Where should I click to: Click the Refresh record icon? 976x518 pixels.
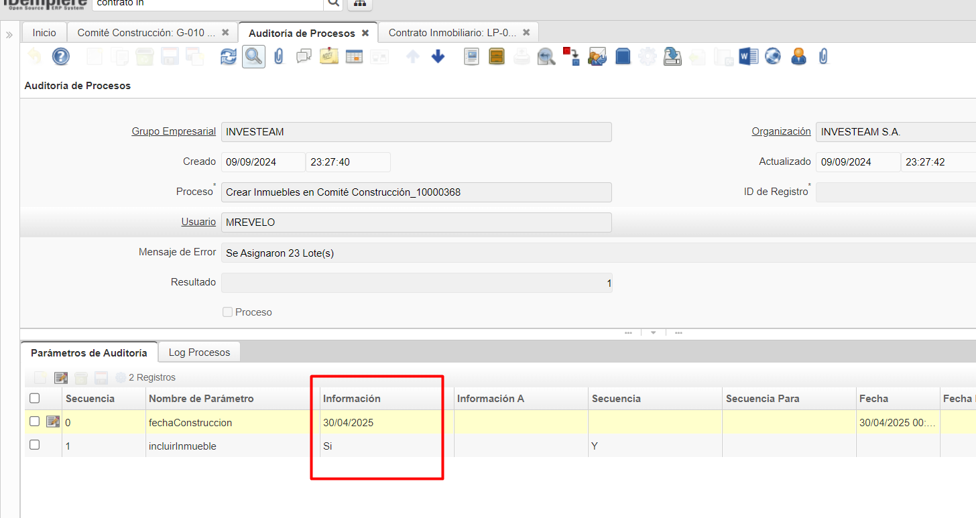coord(229,57)
